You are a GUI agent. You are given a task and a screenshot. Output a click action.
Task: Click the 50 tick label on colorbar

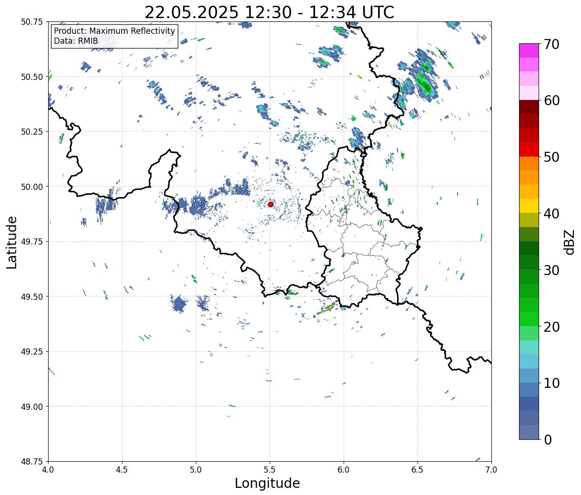pyautogui.click(x=551, y=157)
